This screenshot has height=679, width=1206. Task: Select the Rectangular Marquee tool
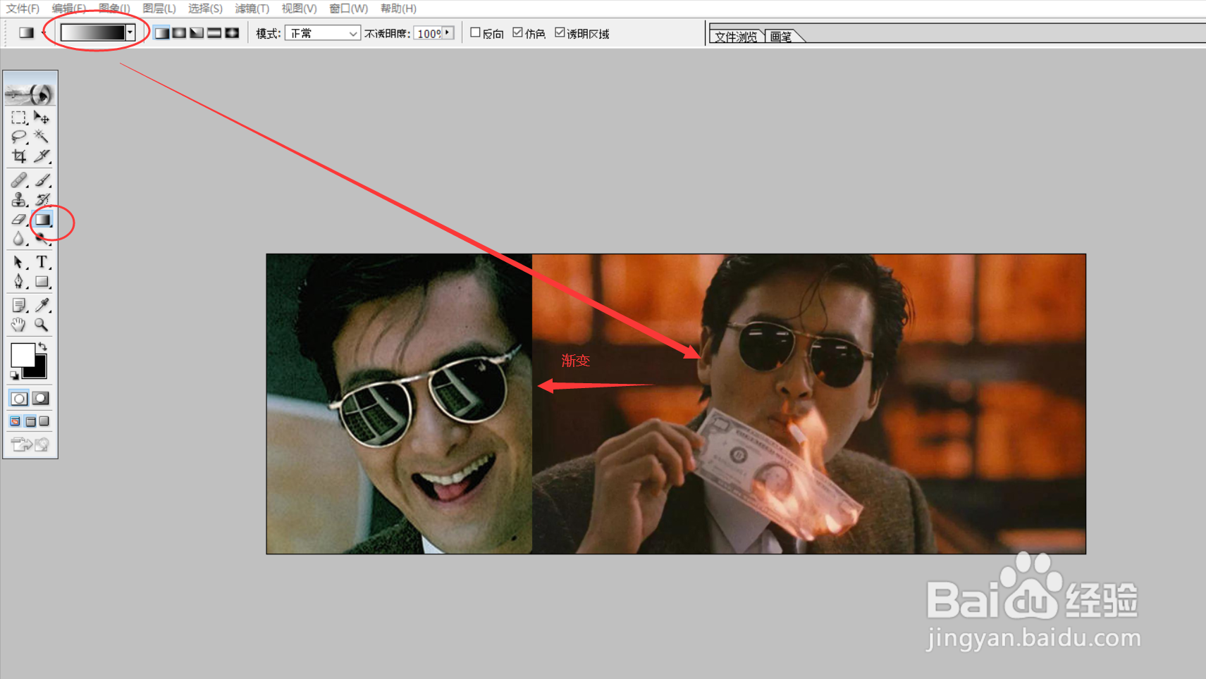[18, 117]
